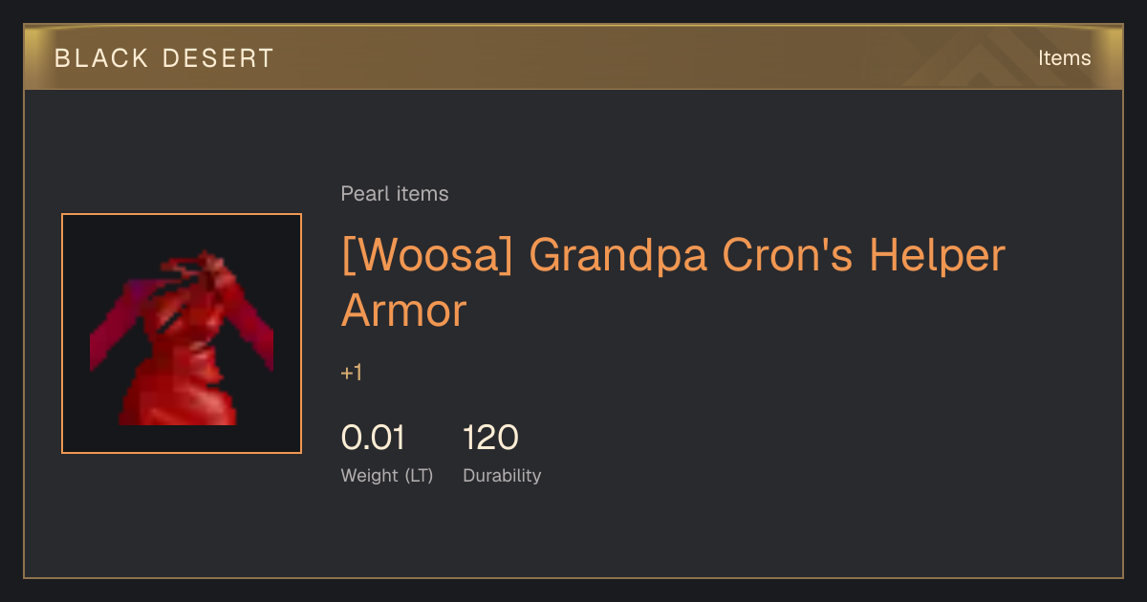
Task: Open the BLACK DESERT logo text
Action: 164,58
